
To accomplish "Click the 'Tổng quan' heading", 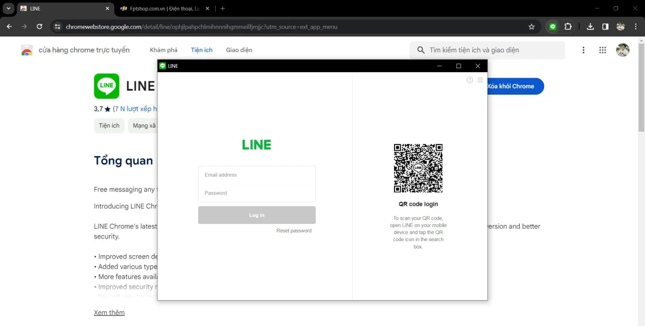I will click(x=123, y=161).
